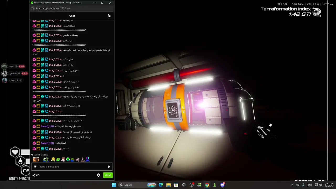Click the Chat header title
The width and height of the screenshot is (336, 189).
pos(72,16)
